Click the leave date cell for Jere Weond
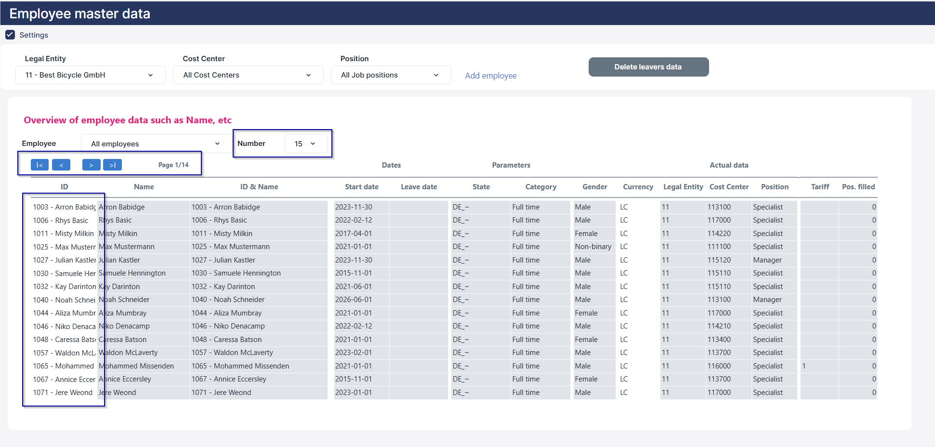This screenshot has height=447, width=935. pos(419,393)
